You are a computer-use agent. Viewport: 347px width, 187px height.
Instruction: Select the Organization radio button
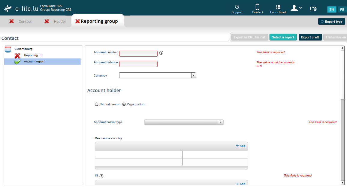coord(124,104)
